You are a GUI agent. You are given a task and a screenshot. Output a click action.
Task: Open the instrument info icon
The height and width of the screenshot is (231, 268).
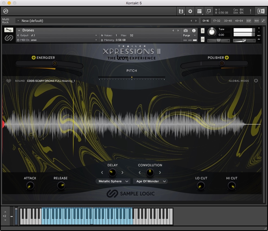tap(194, 31)
